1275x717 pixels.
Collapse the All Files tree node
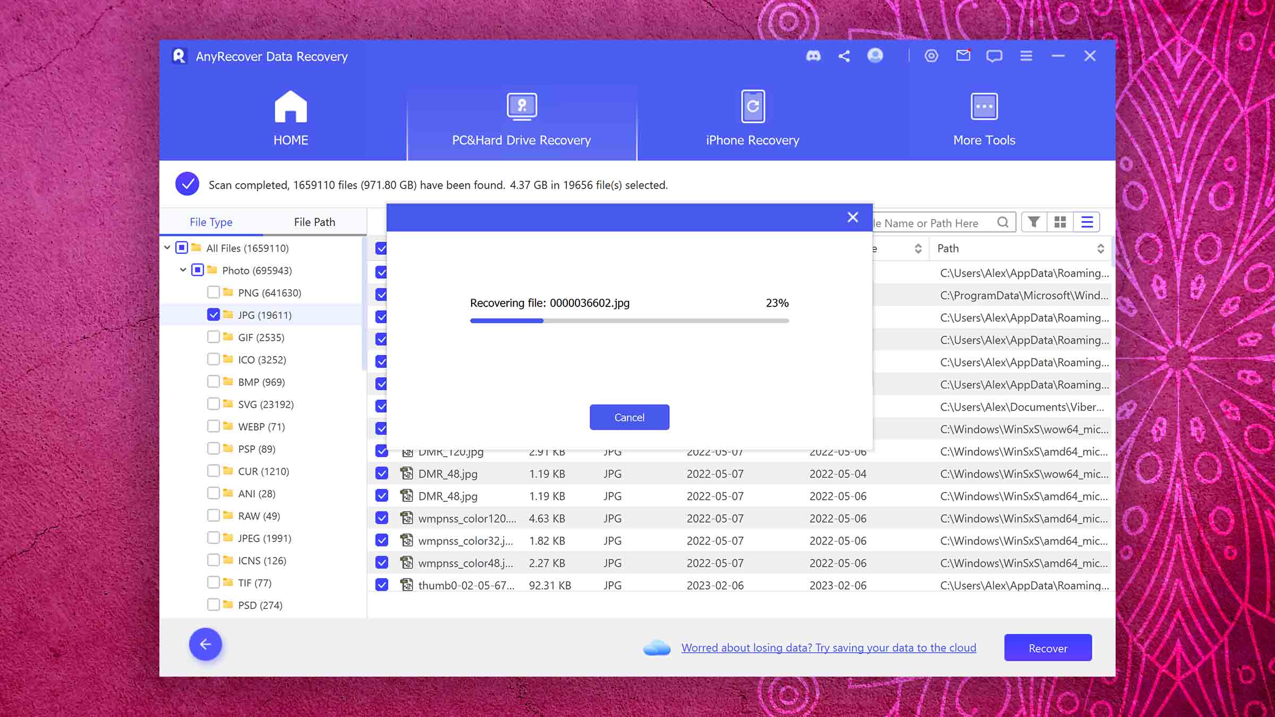[167, 247]
